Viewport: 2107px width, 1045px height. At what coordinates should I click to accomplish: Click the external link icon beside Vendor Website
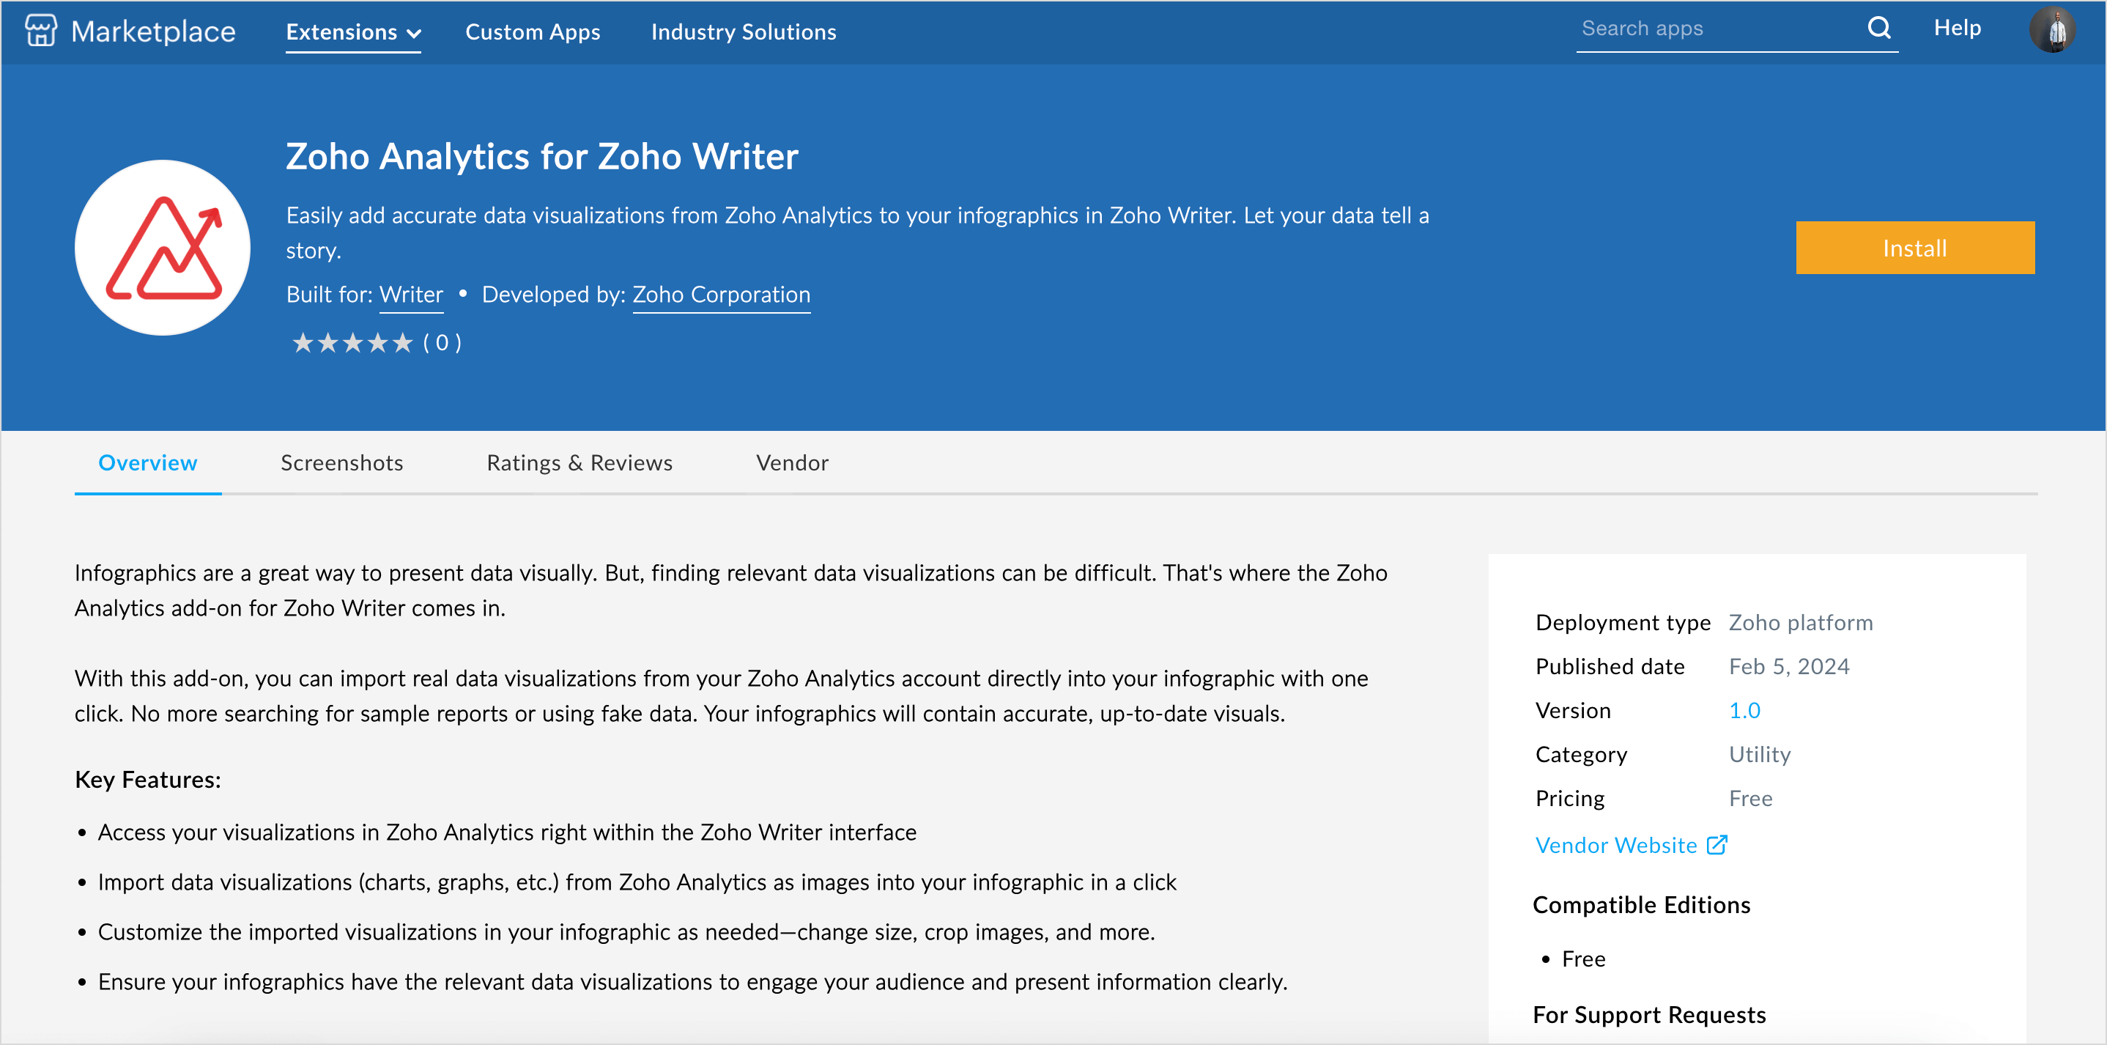[x=1717, y=844]
